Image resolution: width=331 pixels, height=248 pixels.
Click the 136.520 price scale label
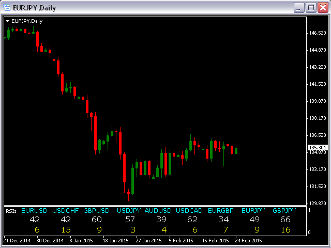[x=318, y=135]
